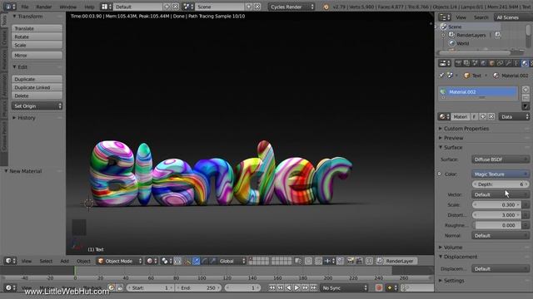This screenshot has width=533, height=299.
Task: Open the Render Layers properties tab icon
Action: pos(466,63)
